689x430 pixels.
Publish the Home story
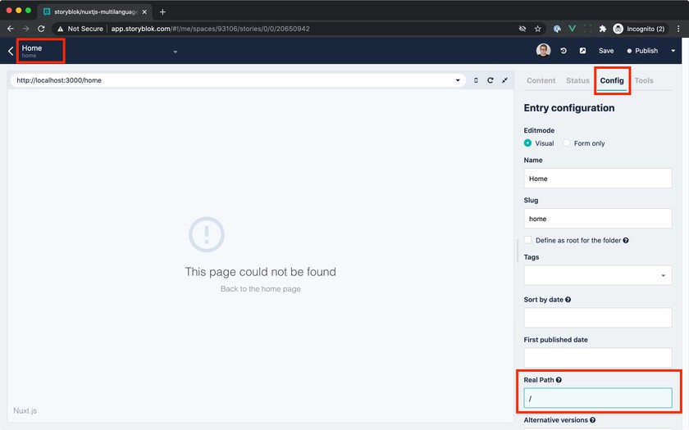(642, 51)
